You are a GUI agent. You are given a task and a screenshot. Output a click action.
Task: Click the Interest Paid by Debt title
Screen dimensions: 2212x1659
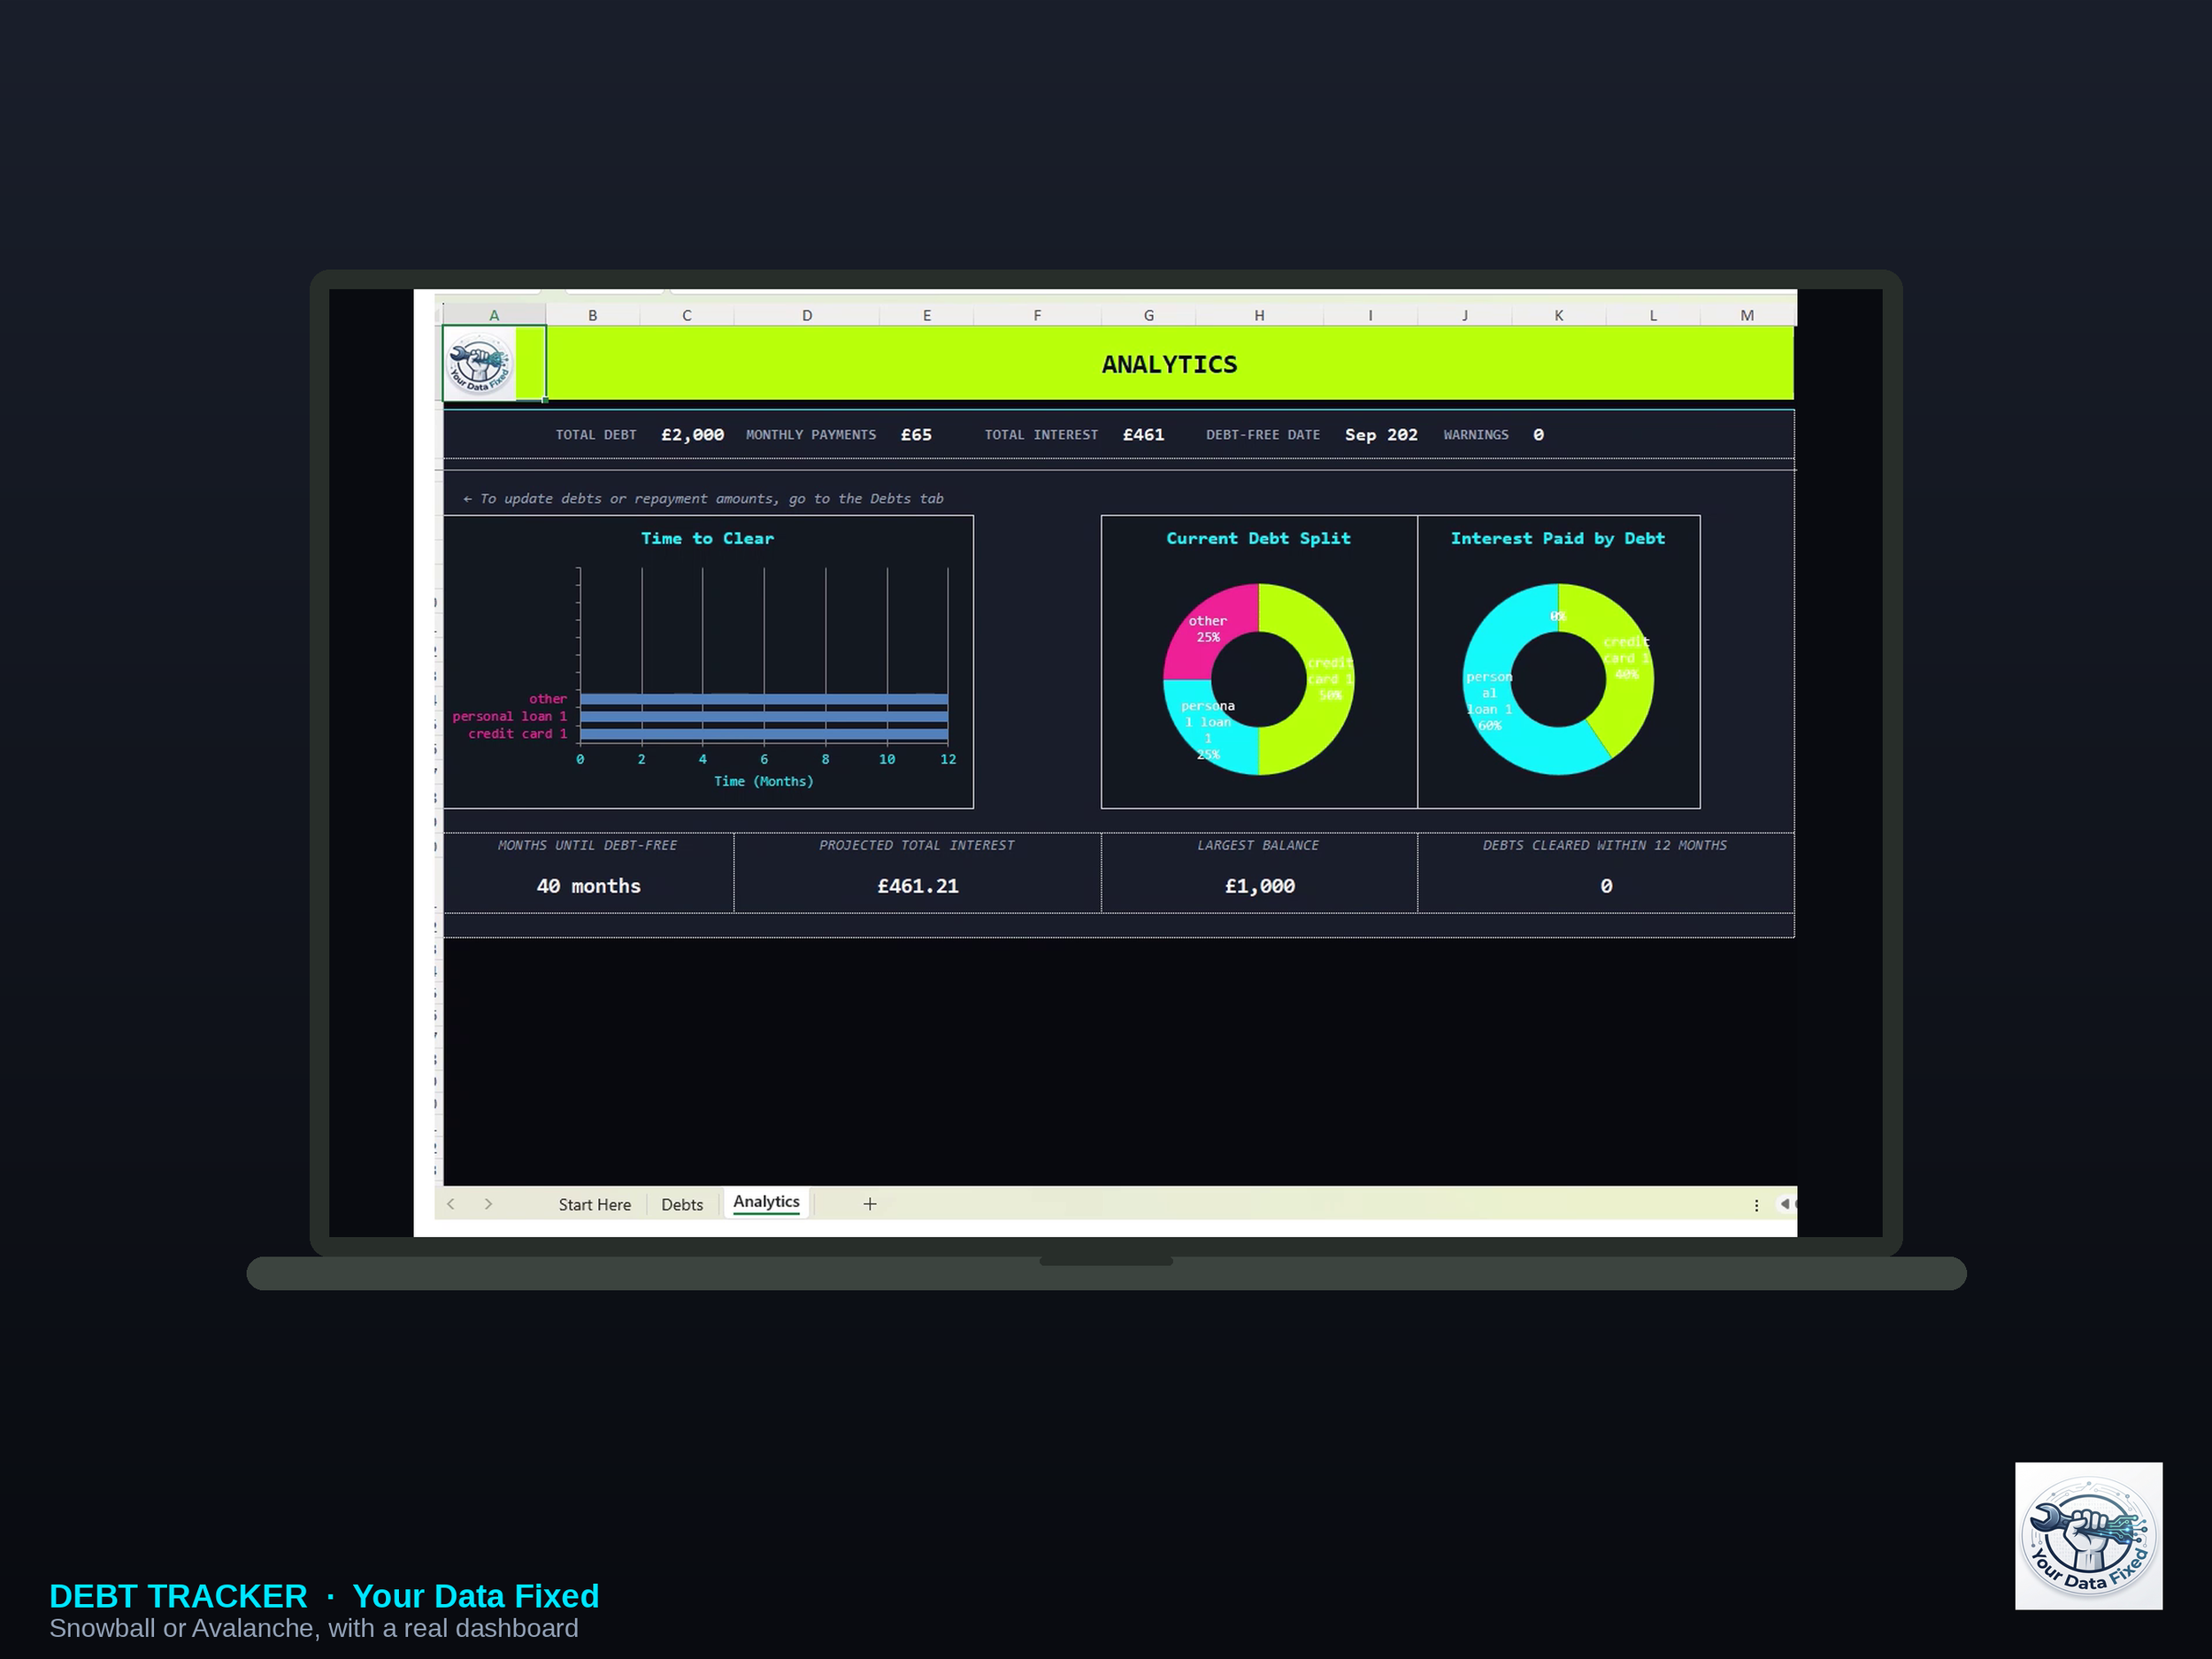[1558, 538]
